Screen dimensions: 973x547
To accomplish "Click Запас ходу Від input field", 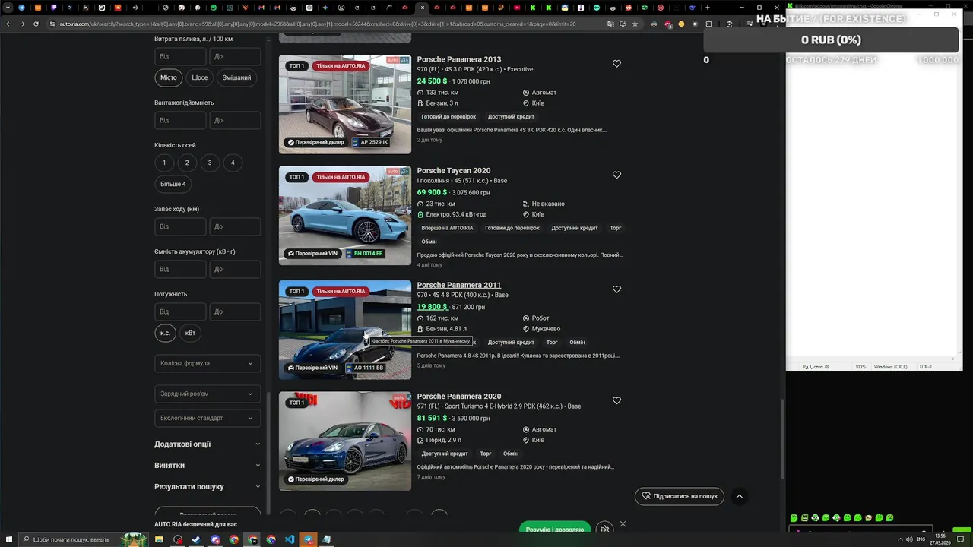I will (180, 226).
